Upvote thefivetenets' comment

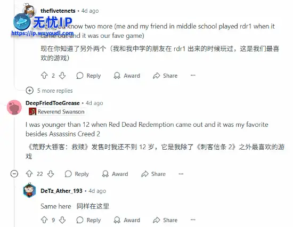[x=44, y=76]
